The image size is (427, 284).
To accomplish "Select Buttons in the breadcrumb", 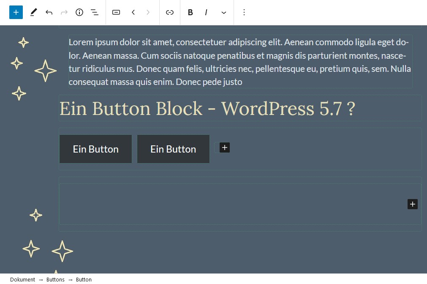I will 55,280.
